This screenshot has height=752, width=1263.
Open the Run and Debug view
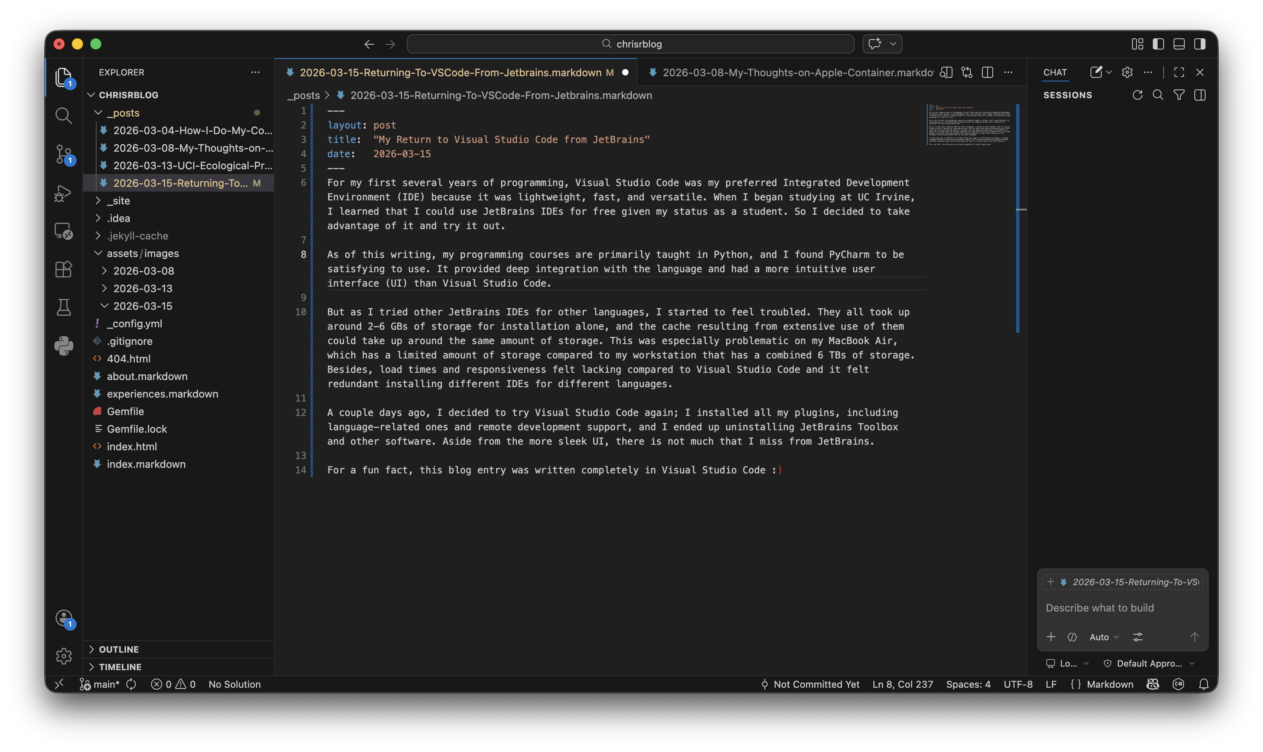pyautogui.click(x=63, y=193)
